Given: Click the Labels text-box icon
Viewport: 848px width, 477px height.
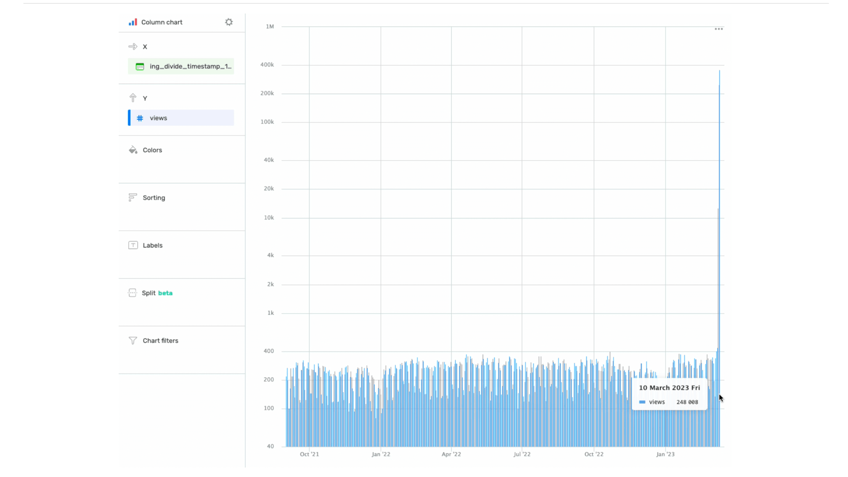Looking at the screenshot, I should (x=133, y=245).
